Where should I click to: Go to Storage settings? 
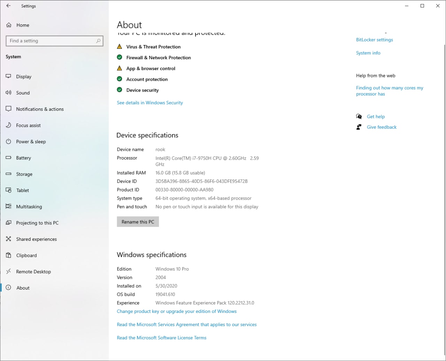tap(54, 174)
